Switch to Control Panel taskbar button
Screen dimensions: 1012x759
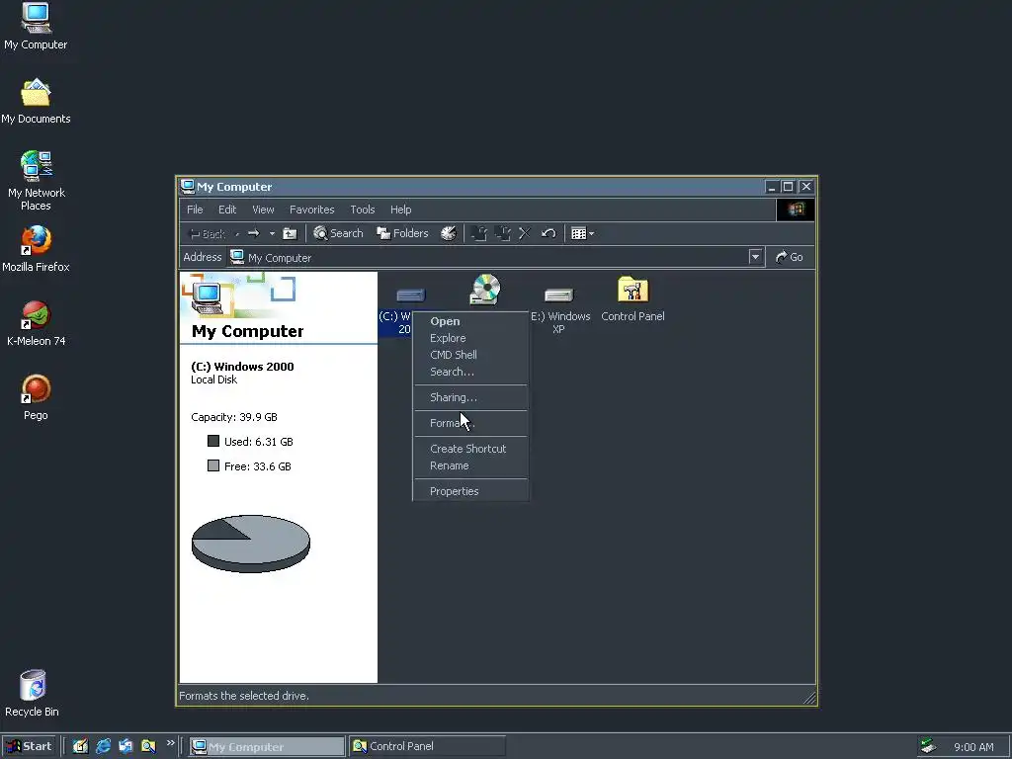(x=427, y=747)
